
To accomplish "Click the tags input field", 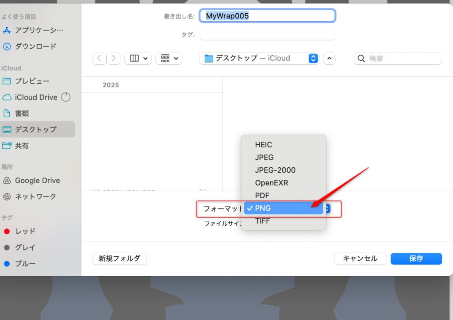I will (x=268, y=34).
